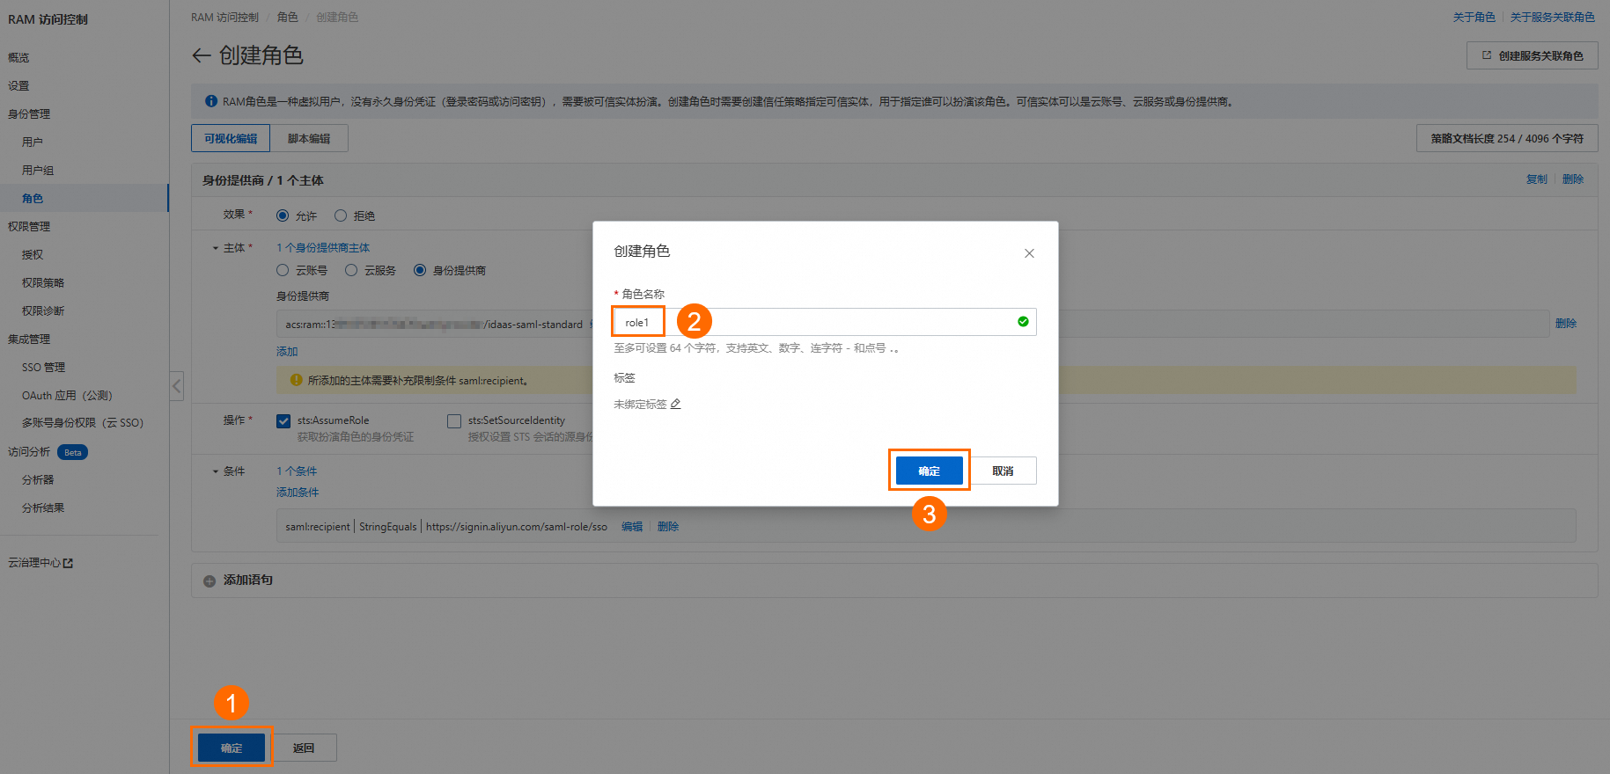Image resolution: width=1610 pixels, height=774 pixels.
Task: Open 多账号身份权限 (云 SSO) in sidebar
Action: [83, 422]
